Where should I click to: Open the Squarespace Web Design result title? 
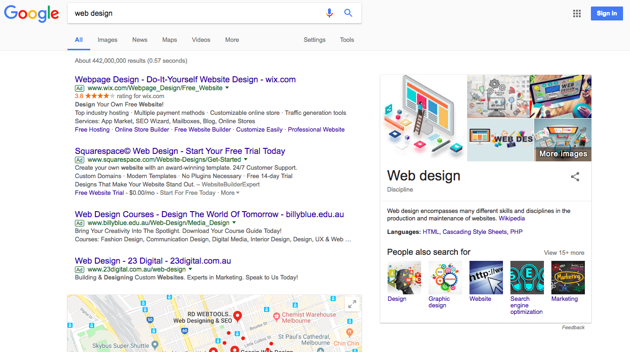coord(180,151)
